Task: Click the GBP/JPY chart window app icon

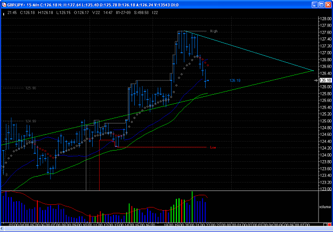Action: pyautogui.click(x=4, y=5)
